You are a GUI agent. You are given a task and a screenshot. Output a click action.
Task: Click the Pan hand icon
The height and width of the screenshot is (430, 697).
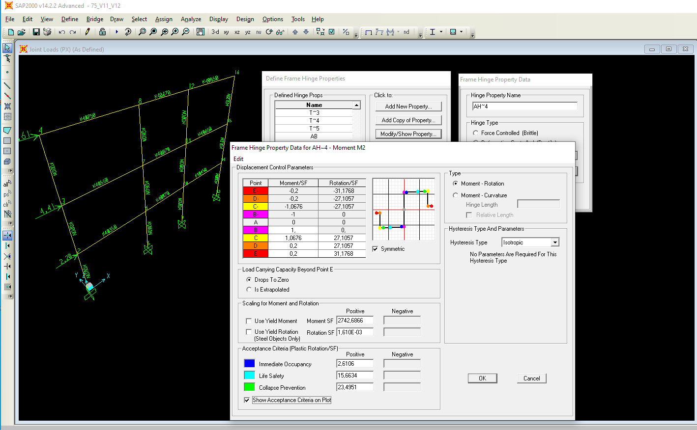click(200, 32)
